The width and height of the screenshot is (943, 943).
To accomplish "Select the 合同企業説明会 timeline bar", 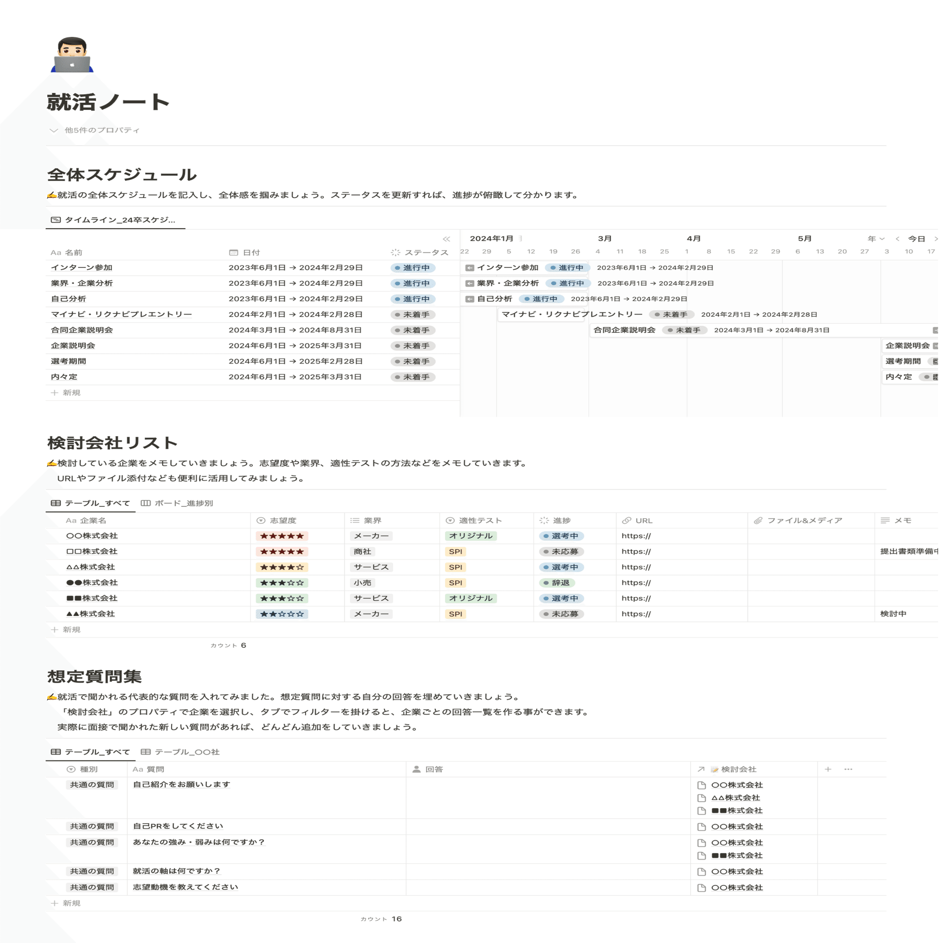I will pos(763,331).
